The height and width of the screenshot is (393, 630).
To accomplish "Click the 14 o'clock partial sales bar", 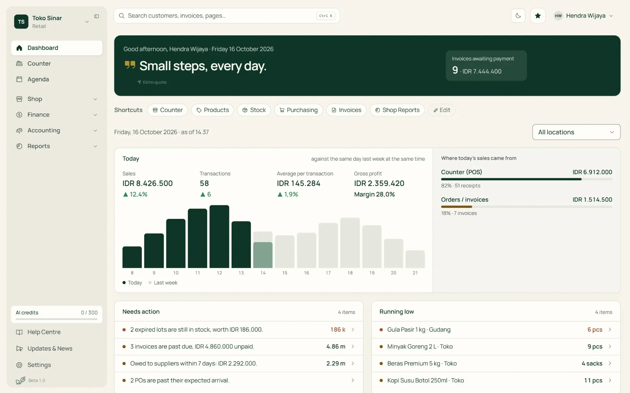I will pos(263,255).
